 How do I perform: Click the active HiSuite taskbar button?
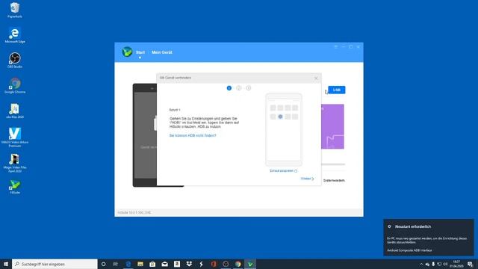pos(250,264)
